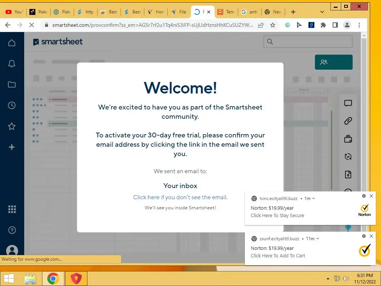This screenshot has height=286, width=381.
Task: Switch to the 'File' tab
Action: pyautogui.click(x=179, y=12)
